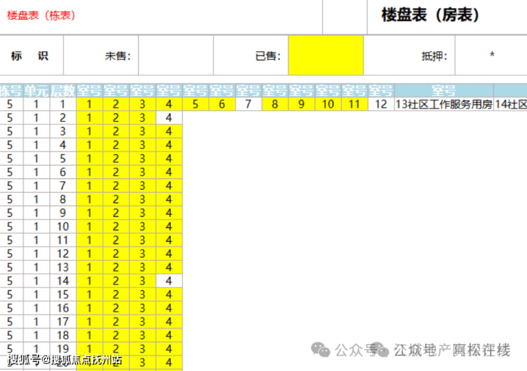Image resolution: width=527 pixels, height=371 pixels.
Task: Select the 楼盘表（房表）heading
Action: tap(431, 15)
